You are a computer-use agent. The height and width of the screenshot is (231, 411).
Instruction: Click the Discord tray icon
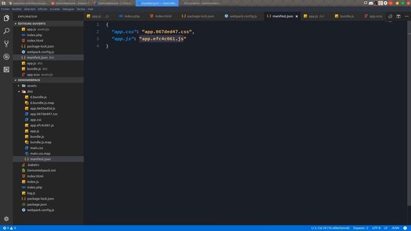point(371,3)
